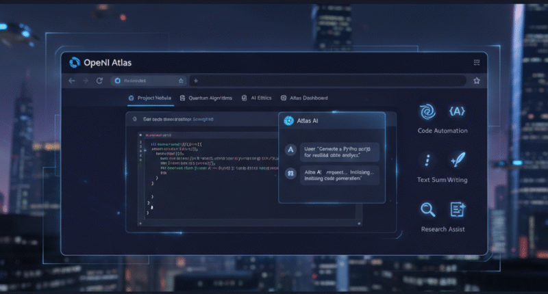Click the Assist document icon
This screenshot has width=548, height=294.
(x=457, y=210)
